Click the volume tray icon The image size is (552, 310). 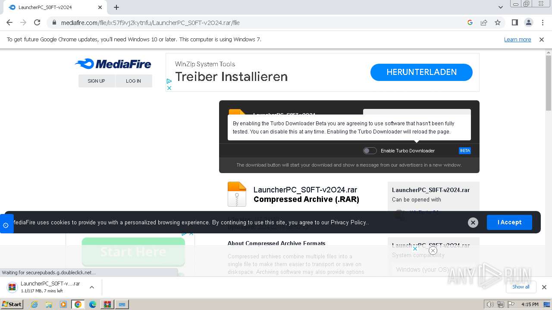490,304
